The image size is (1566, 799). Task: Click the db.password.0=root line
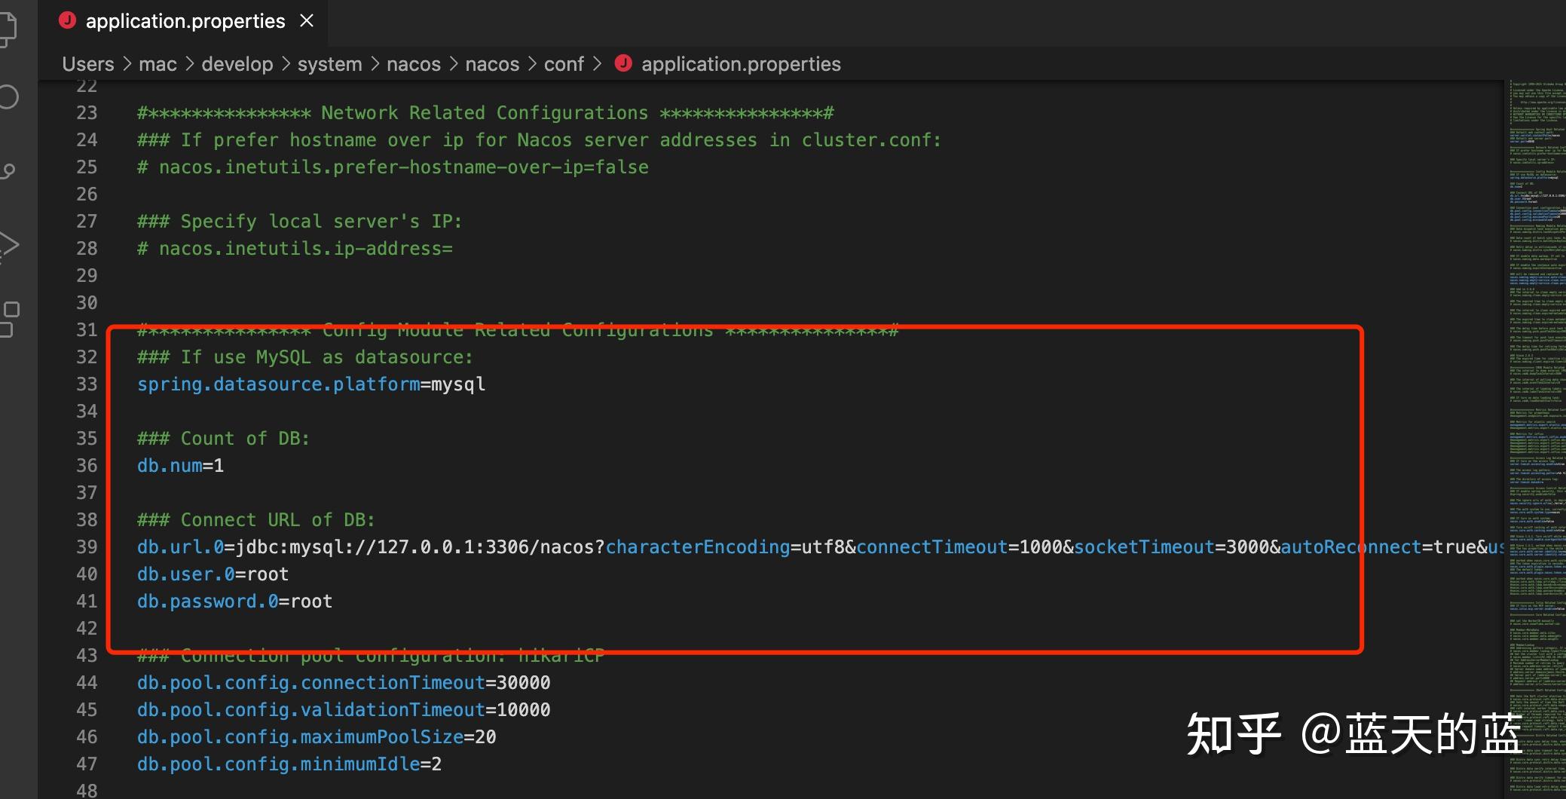[x=234, y=602]
